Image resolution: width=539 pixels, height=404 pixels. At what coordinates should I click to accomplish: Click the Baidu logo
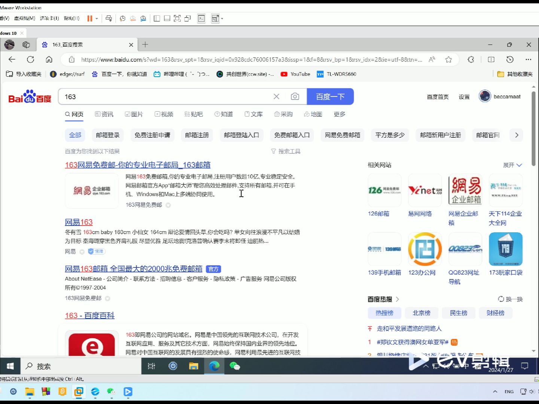30,97
